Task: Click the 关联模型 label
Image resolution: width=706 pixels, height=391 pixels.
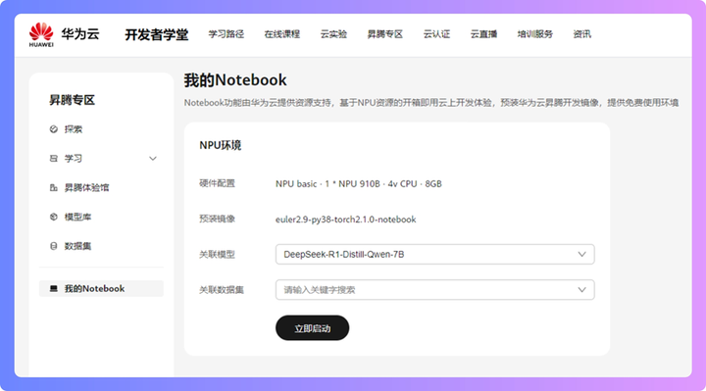Action: tap(217, 254)
